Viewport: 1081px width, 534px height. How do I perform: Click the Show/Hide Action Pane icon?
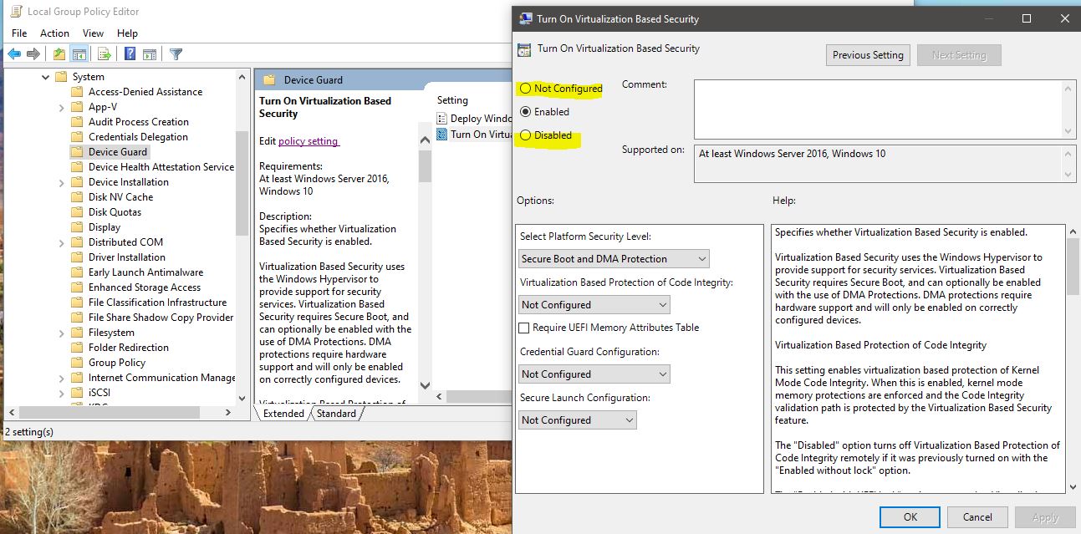pos(150,53)
